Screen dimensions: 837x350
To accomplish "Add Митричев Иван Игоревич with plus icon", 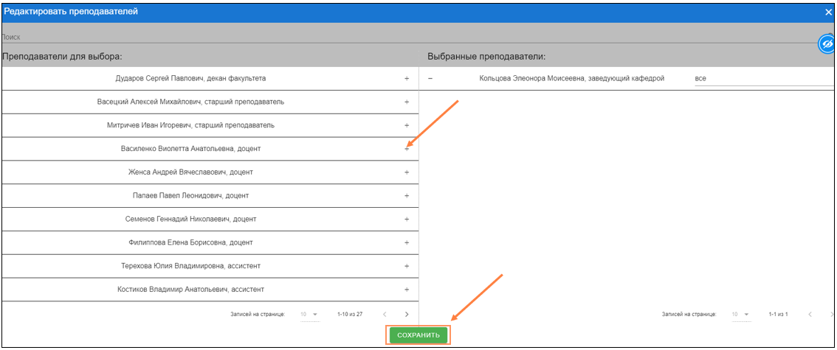I will coord(406,125).
